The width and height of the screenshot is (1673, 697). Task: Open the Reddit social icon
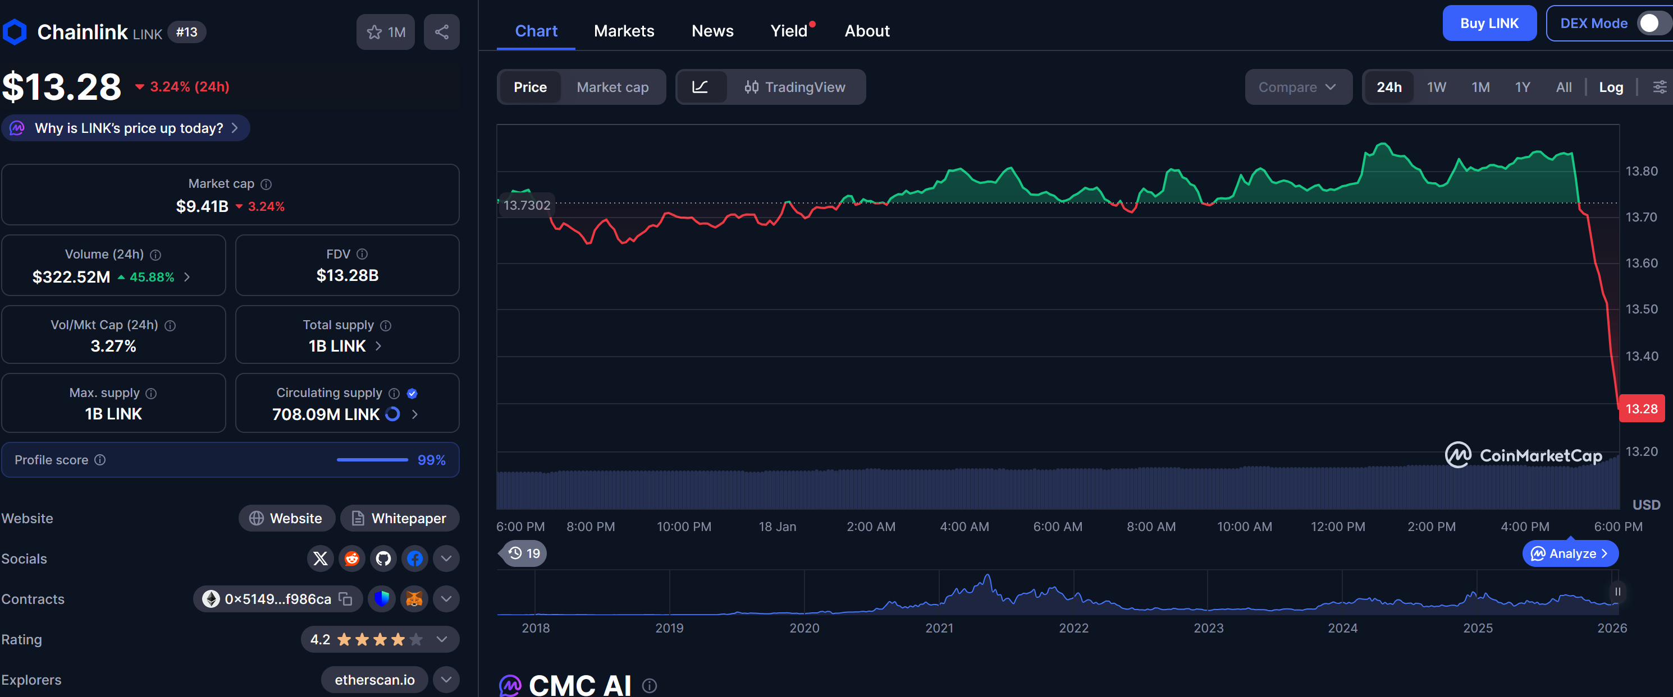(x=352, y=558)
